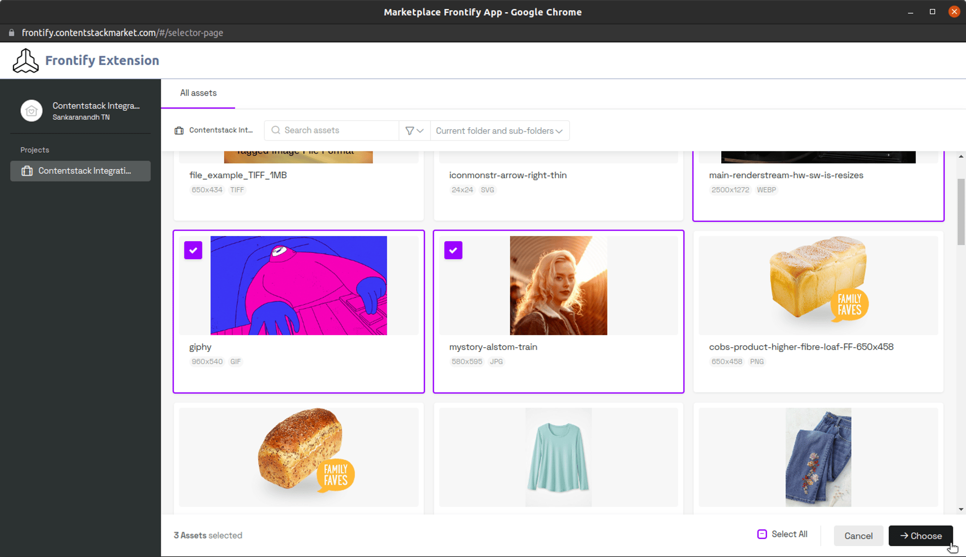This screenshot has width=966, height=557.
Task: Click the Frontify logo icon
Action: pyautogui.click(x=25, y=61)
